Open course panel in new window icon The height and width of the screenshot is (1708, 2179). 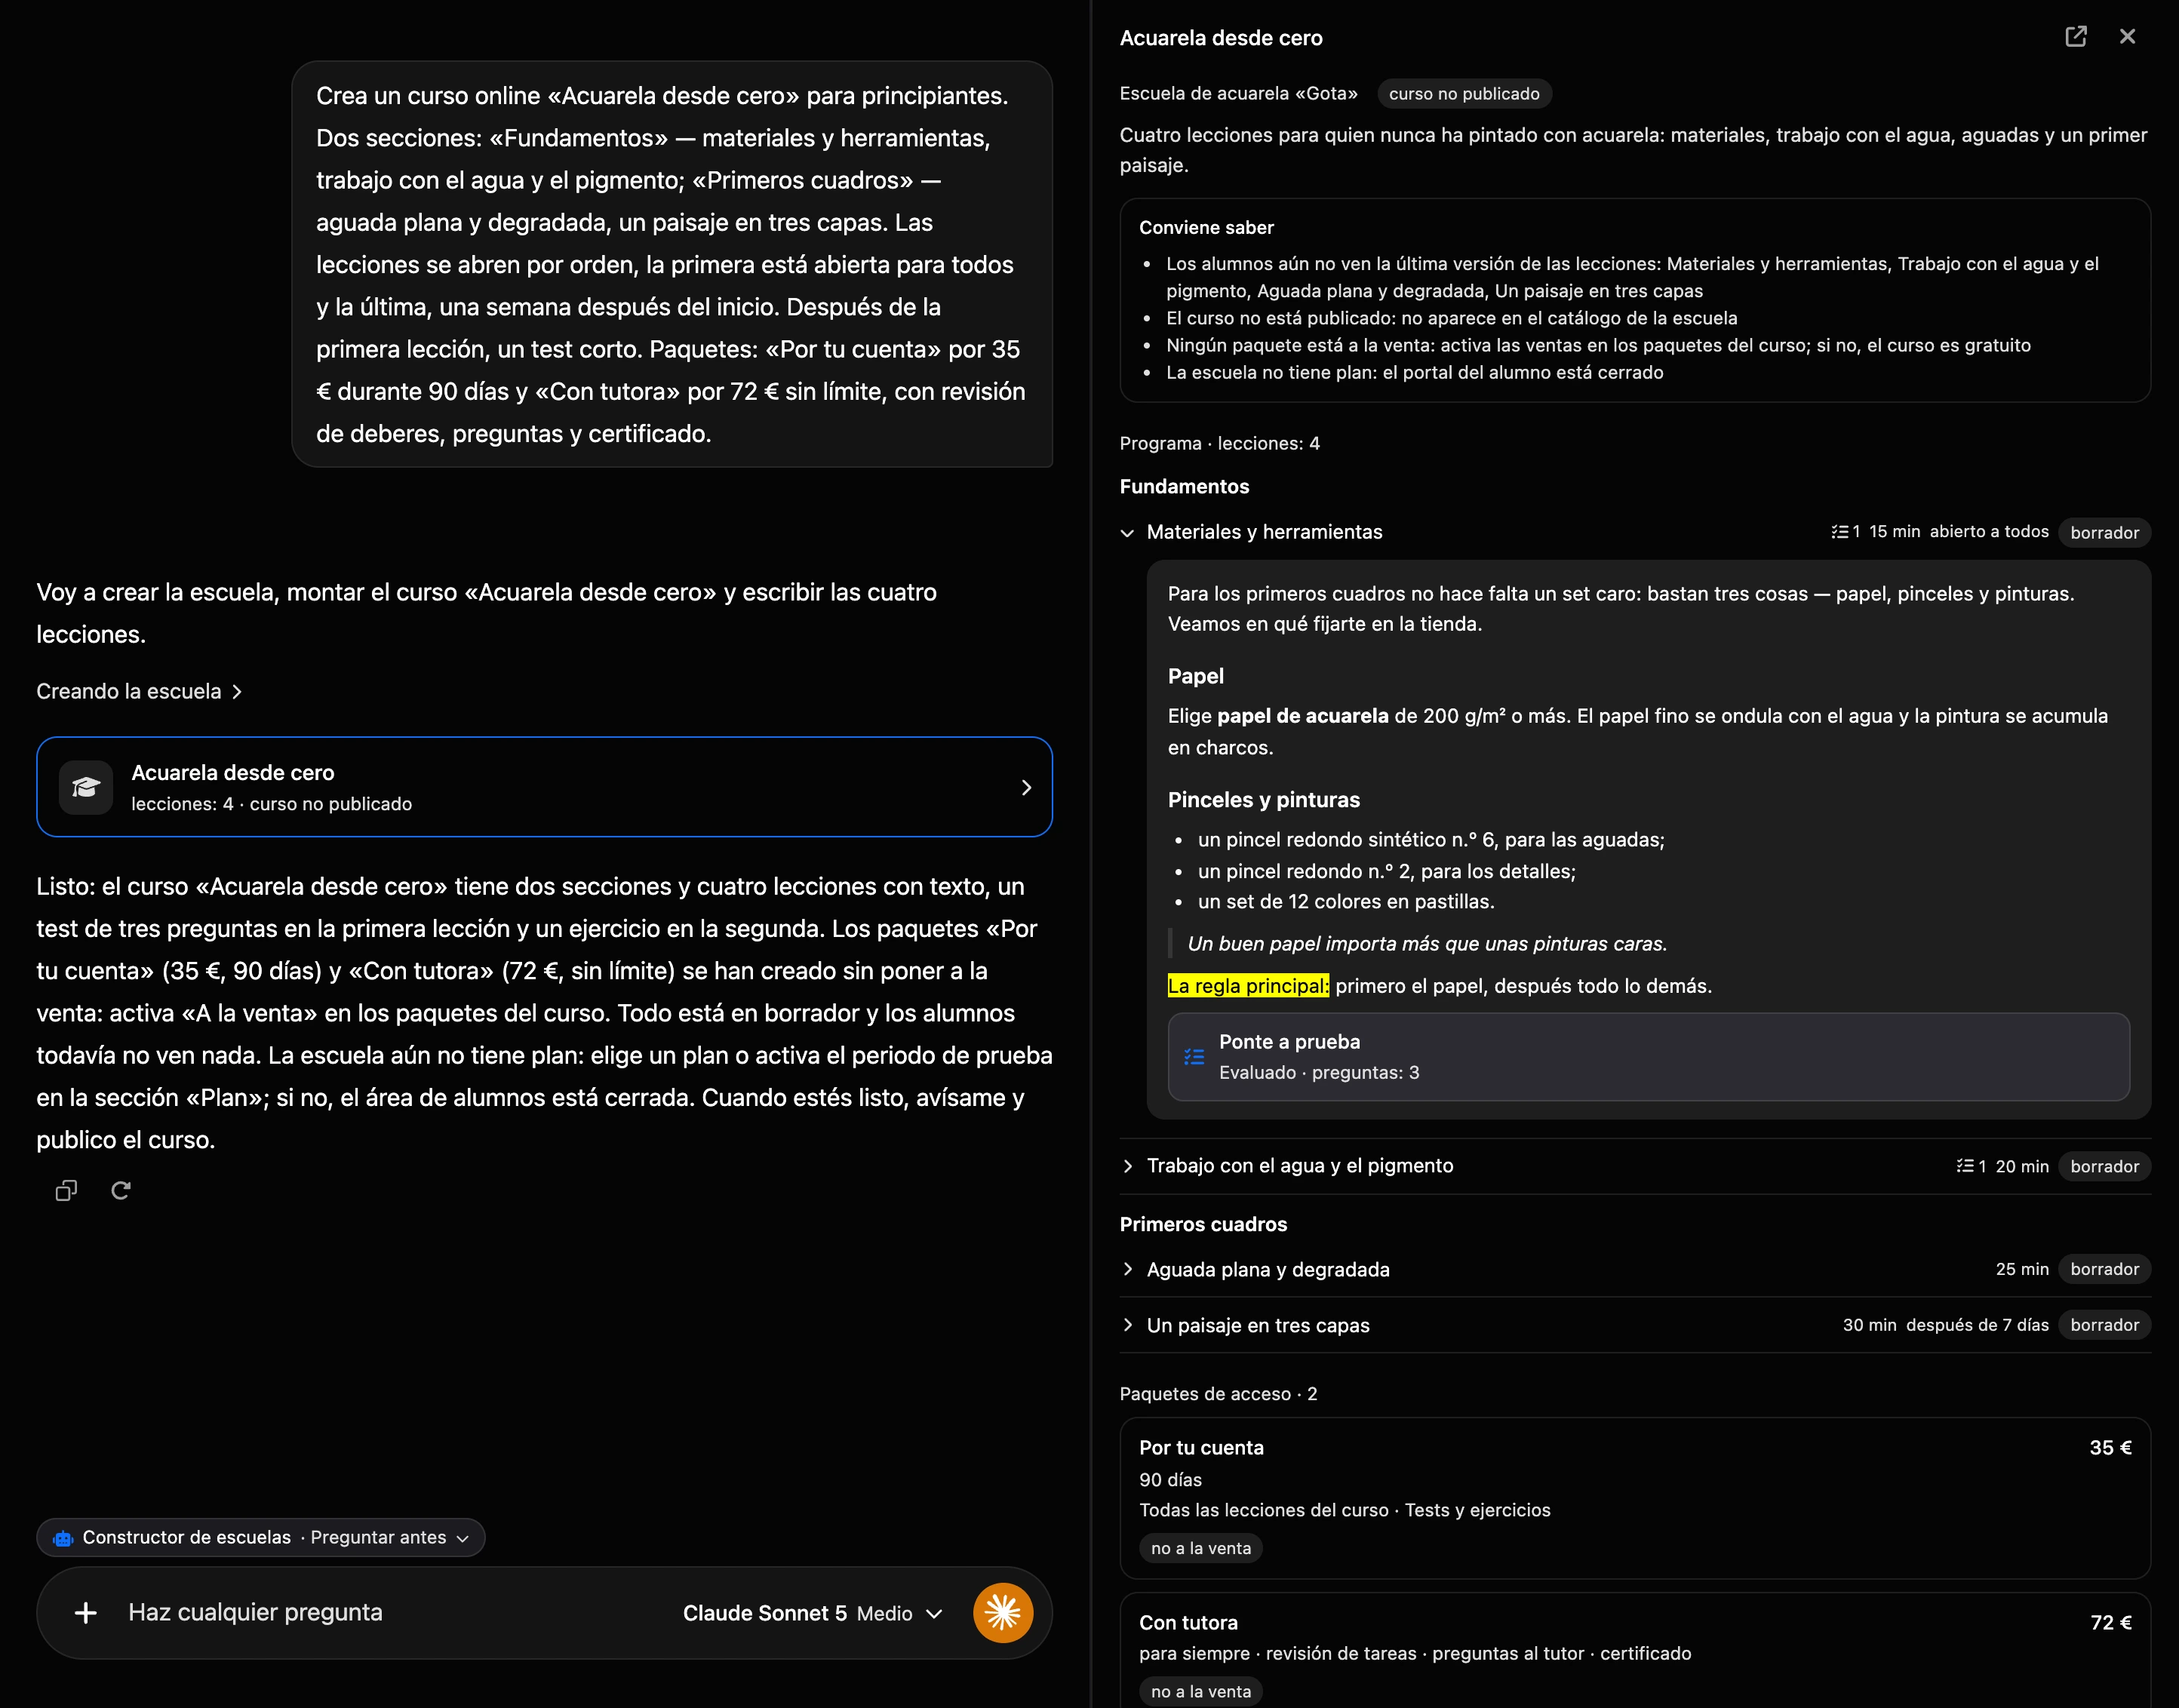(x=2075, y=37)
